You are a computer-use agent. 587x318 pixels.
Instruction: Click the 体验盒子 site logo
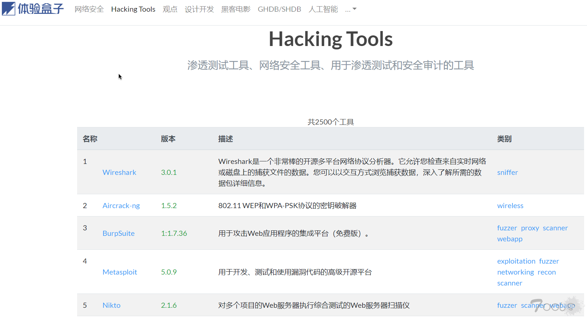33,9
